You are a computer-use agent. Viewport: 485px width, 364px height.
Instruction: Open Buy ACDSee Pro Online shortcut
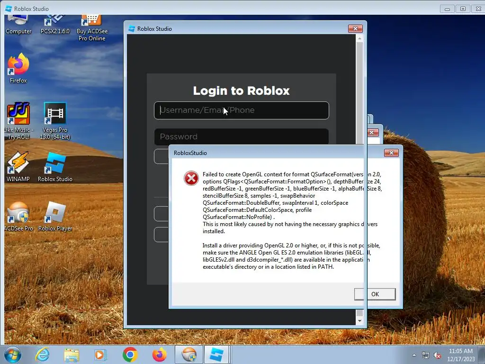(x=92, y=28)
